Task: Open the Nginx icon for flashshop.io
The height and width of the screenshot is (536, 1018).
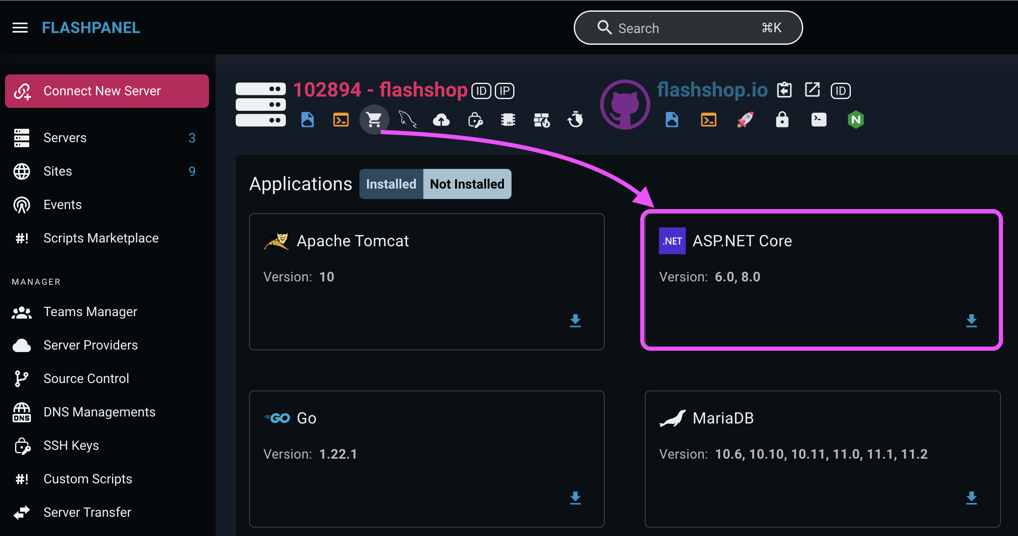Action: 856,120
